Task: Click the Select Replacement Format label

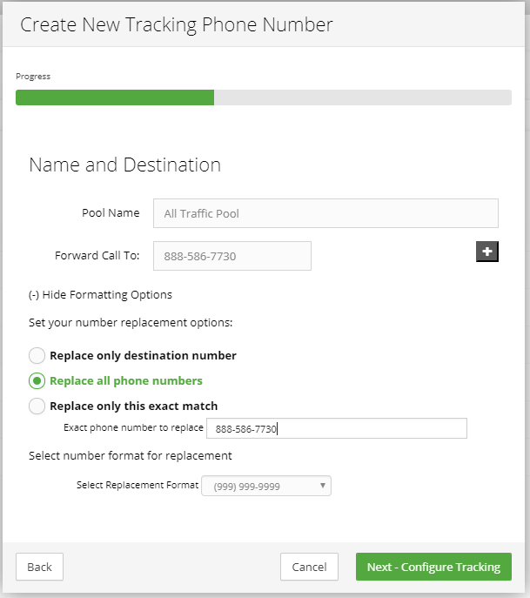Action: click(138, 486)
